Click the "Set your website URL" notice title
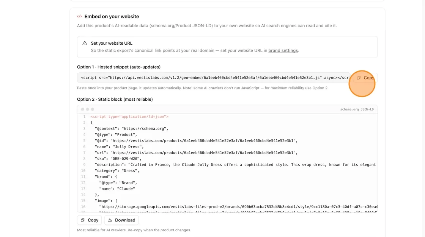This screenshot has height=237, width=425. tap(112, 43)
